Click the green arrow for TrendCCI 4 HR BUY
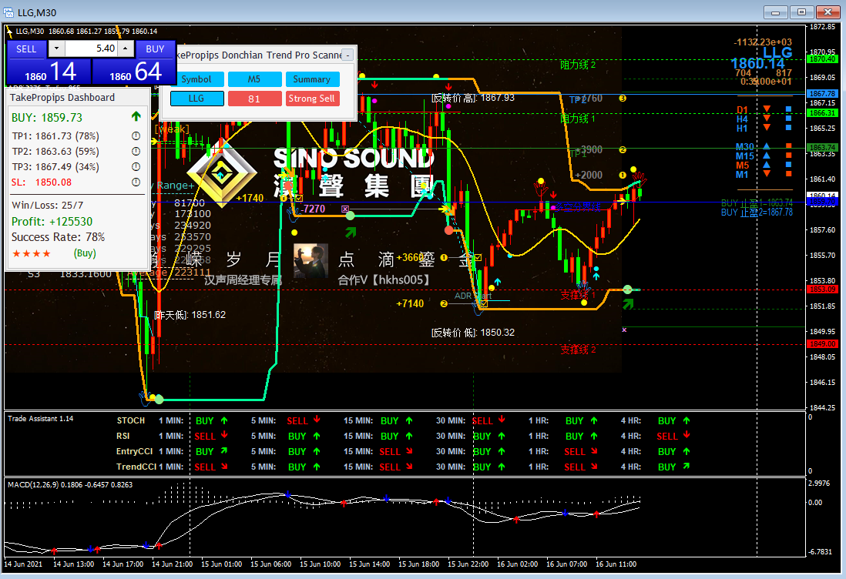The height and width of the screenshot is (579, 846). [687, 466]
